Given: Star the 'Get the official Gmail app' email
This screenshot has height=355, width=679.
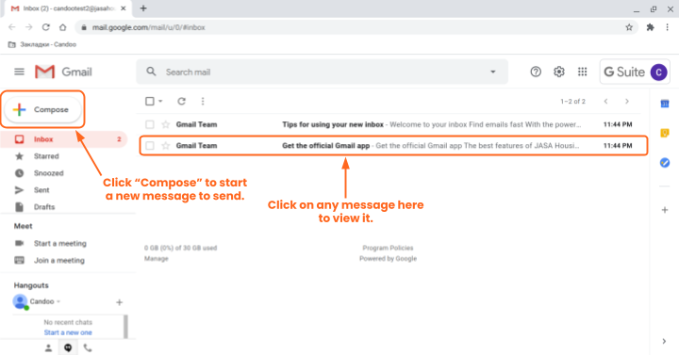Looking at the screenshot, I should pos(165,146).
